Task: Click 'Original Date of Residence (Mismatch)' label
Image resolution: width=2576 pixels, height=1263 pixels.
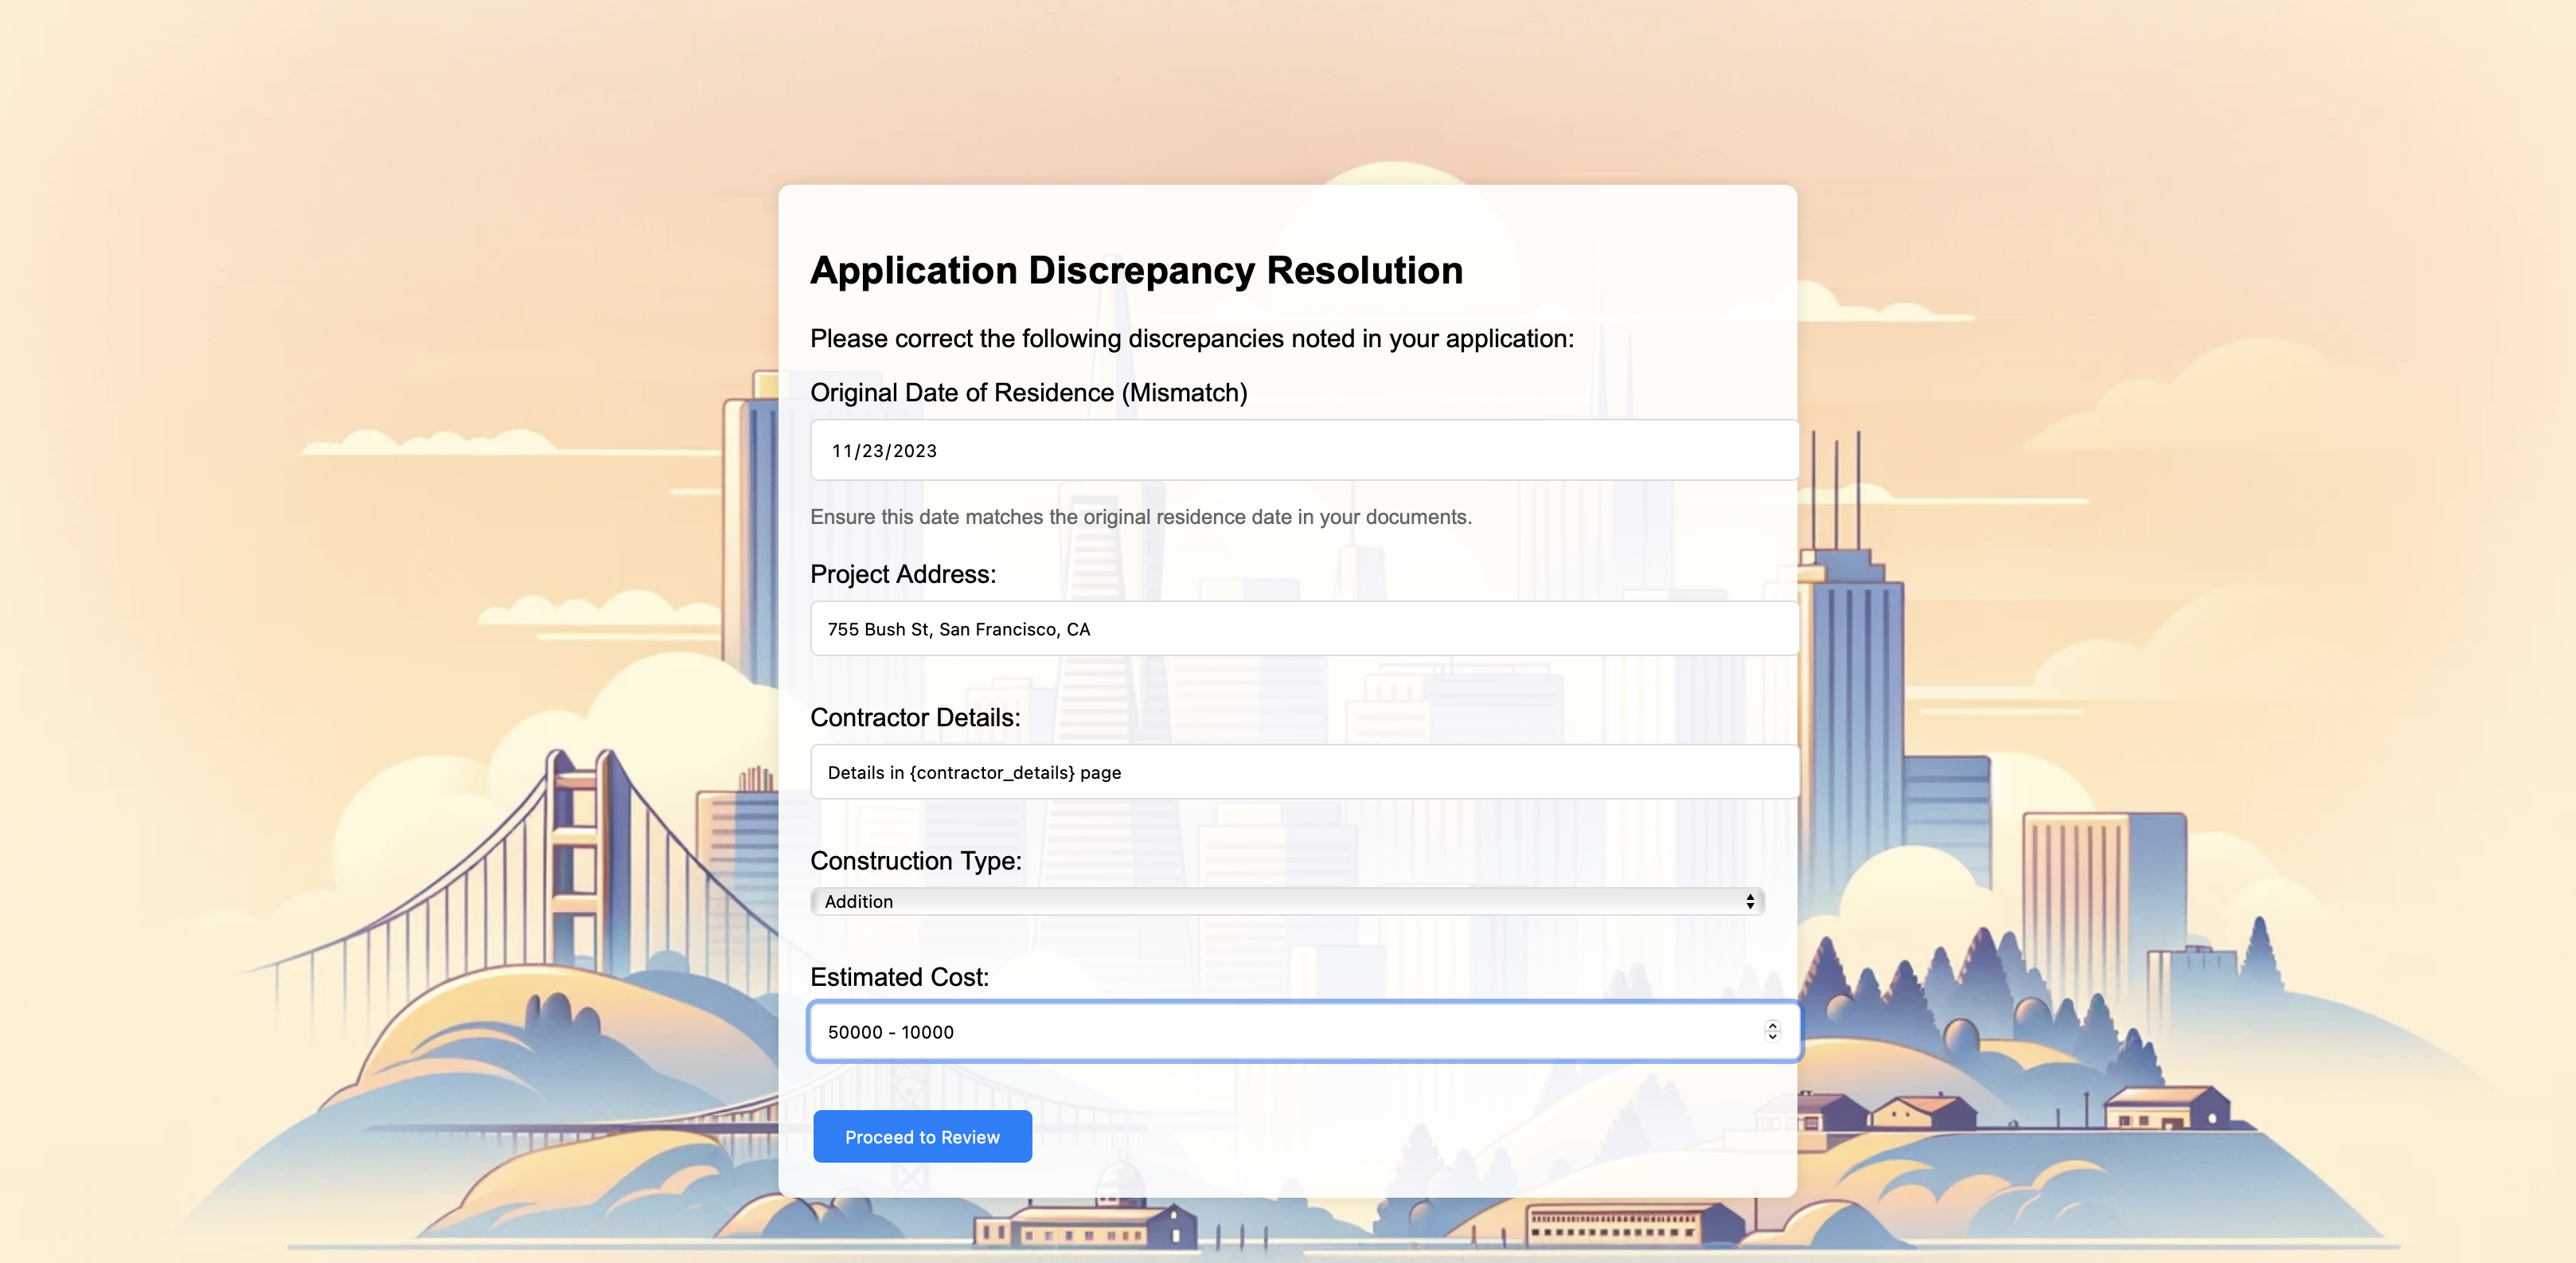Action: [x=1028, y=393]
